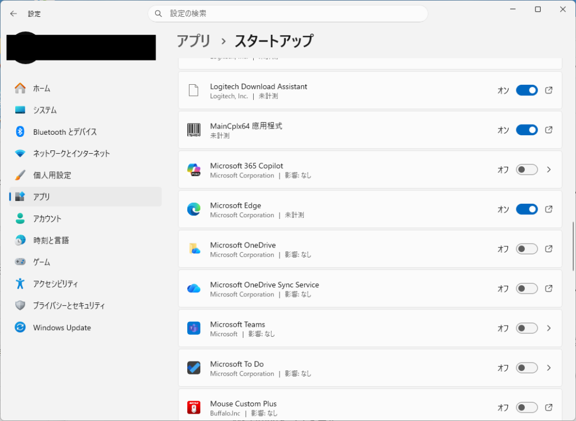Click the Accessibility figure icon

point(20,283)
